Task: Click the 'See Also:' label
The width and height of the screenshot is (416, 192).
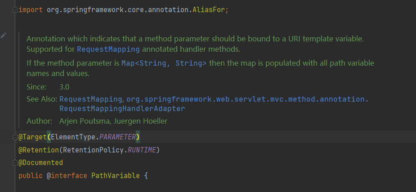Action: pyautogui.click(x=42, y=99)
